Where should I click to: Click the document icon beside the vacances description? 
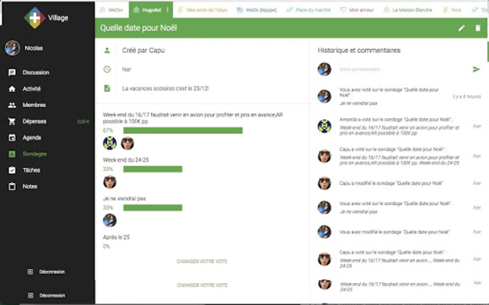(x=107, y=88)
